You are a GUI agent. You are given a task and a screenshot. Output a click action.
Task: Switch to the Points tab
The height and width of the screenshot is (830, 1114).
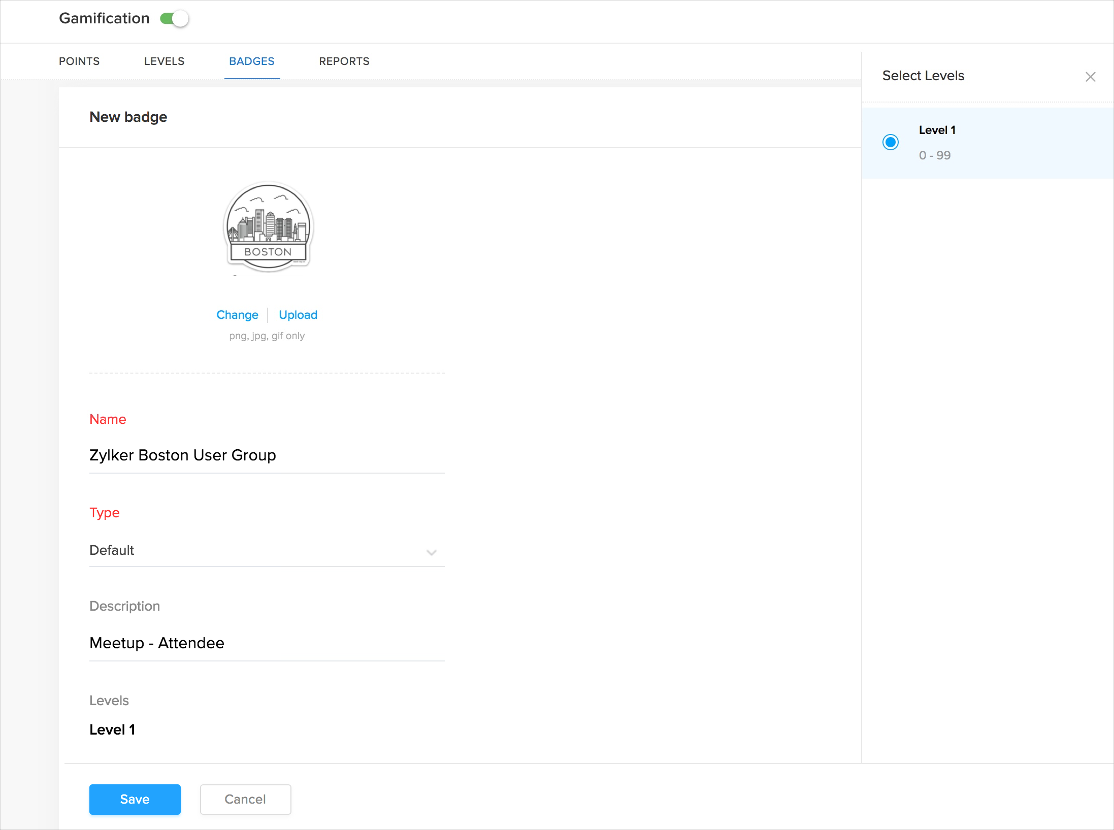click(79, 61)
